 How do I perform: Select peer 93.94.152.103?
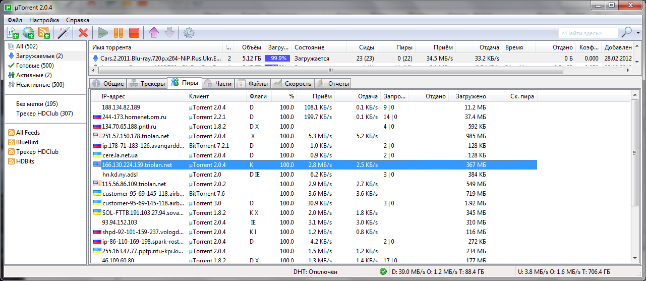point(314,222)
